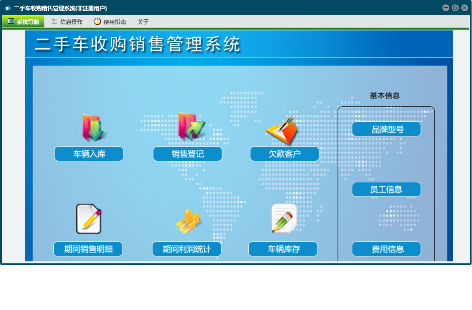Viewport: 472px width, 310px height.
Task: Select the 系统导航 menu tab
Action: pos(23,21)
